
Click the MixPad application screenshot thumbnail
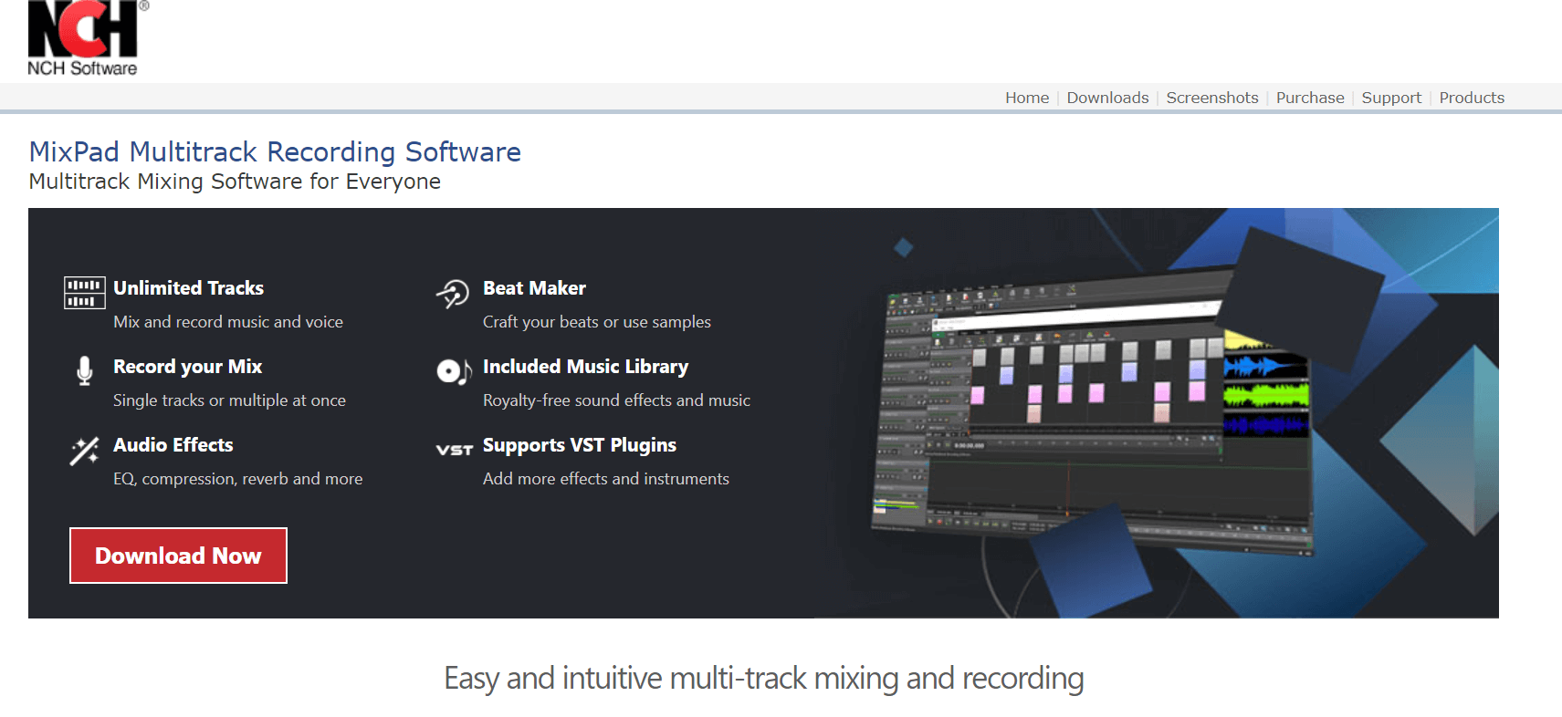(1091, 415)
